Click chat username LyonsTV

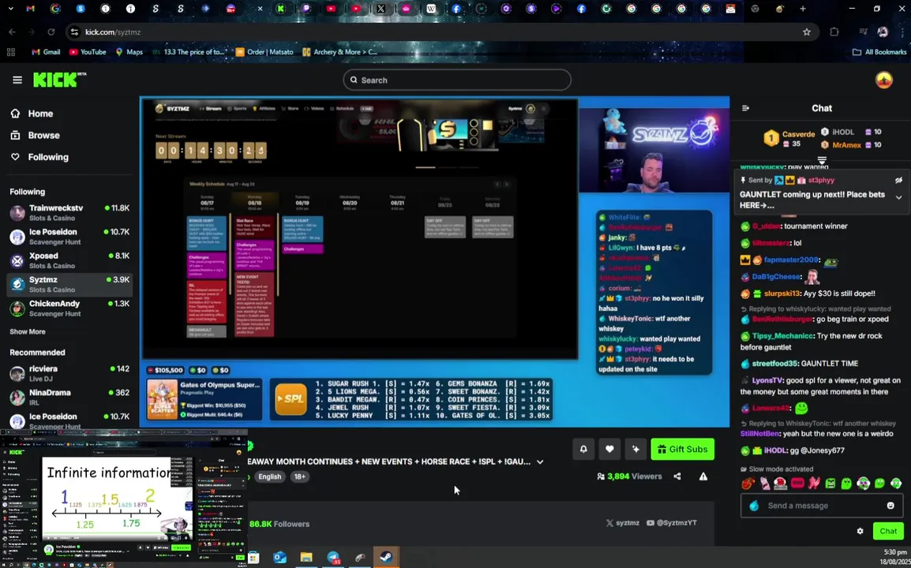(x=767, y=380)
